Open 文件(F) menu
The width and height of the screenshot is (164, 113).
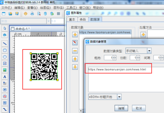tap(6, 8)
